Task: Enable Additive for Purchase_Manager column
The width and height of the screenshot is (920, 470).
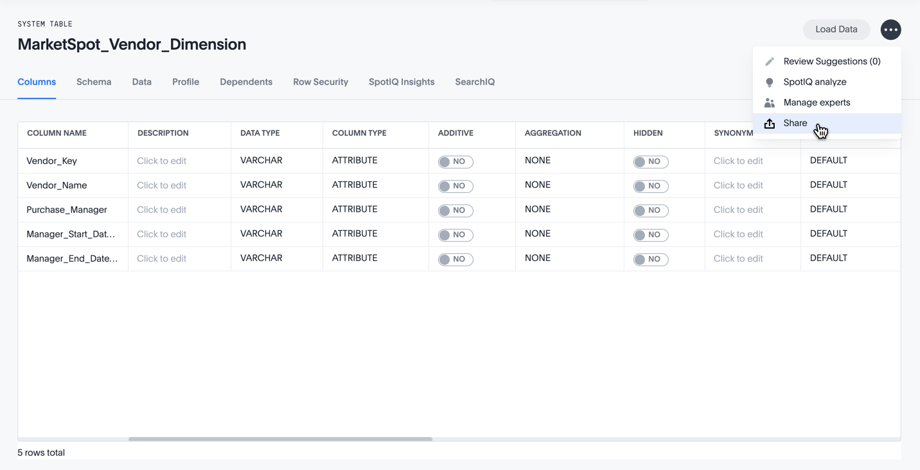Action: point(456,210)
